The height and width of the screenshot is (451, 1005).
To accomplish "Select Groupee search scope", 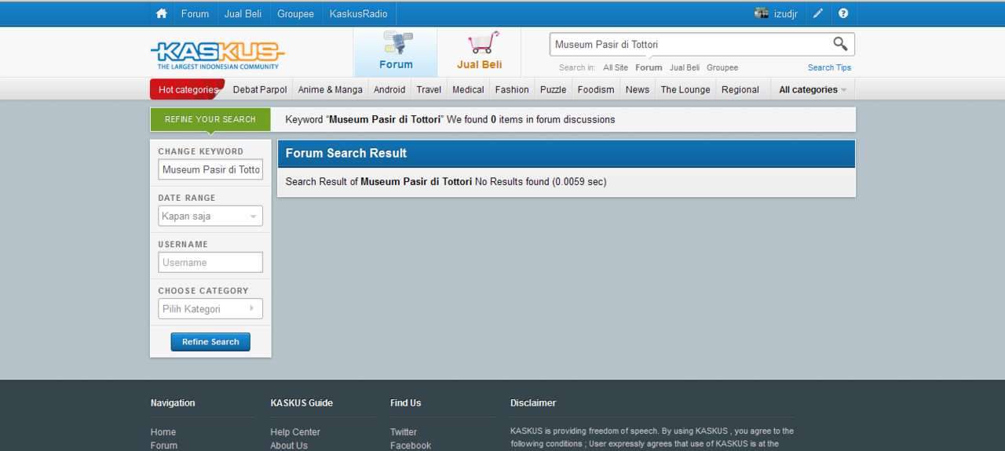I will click(x=722, y=67).
